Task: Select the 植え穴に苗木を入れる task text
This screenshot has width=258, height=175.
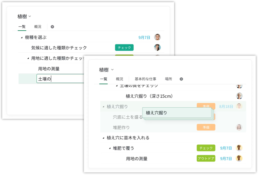Action: (128, 138)
